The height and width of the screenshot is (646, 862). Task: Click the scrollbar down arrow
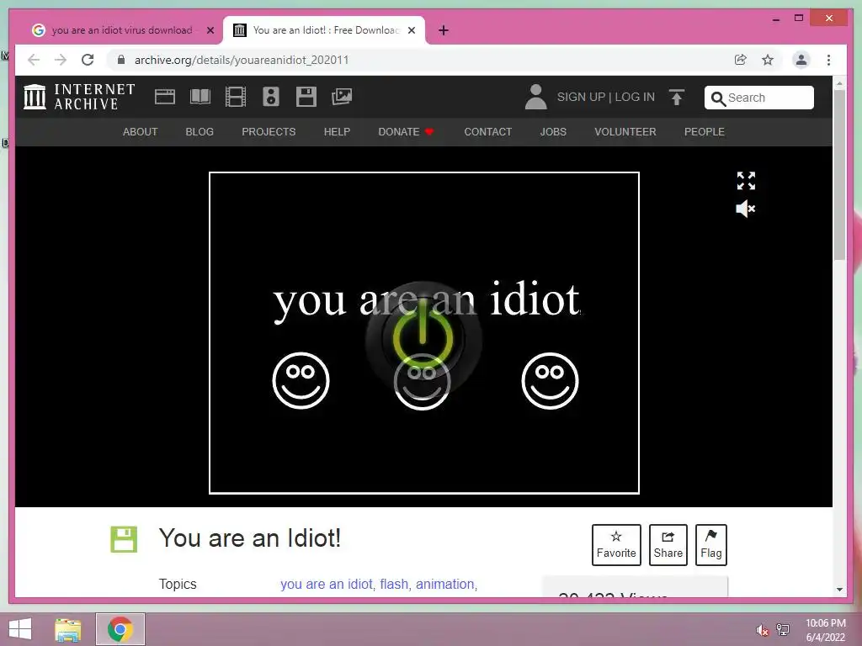pos(839,590)
